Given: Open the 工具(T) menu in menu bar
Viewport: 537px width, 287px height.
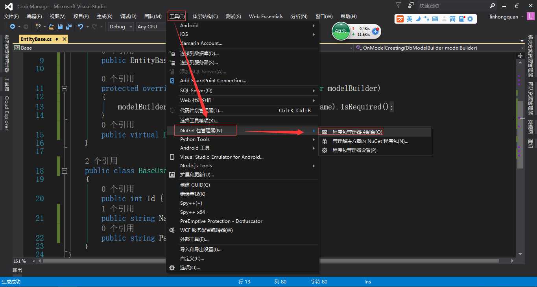Looking at the screenshot, I should 177,16.
